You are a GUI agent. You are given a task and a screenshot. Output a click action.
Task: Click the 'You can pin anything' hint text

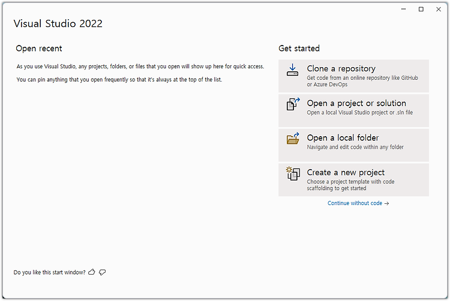click(119, 79)
